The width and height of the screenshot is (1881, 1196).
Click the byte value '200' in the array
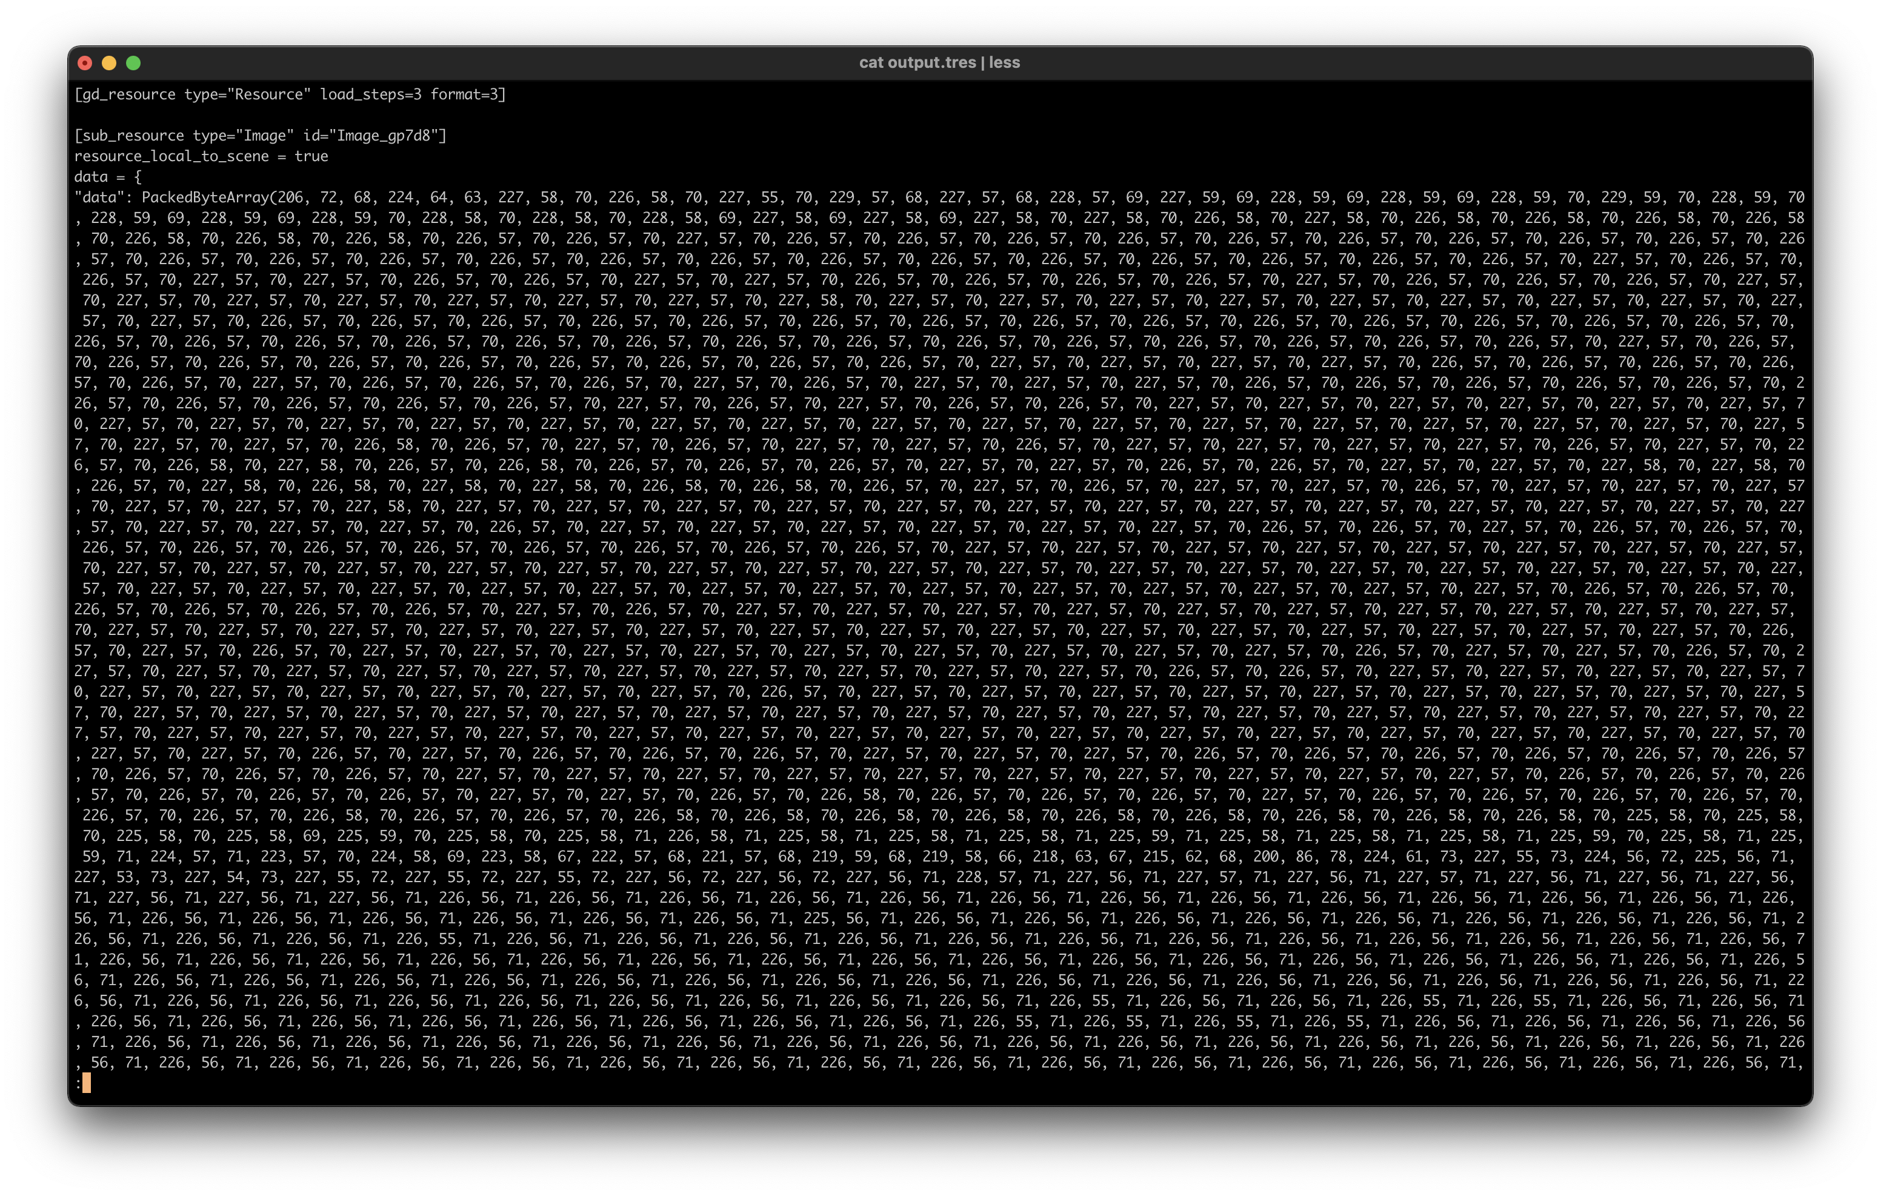click(1265, 856)
